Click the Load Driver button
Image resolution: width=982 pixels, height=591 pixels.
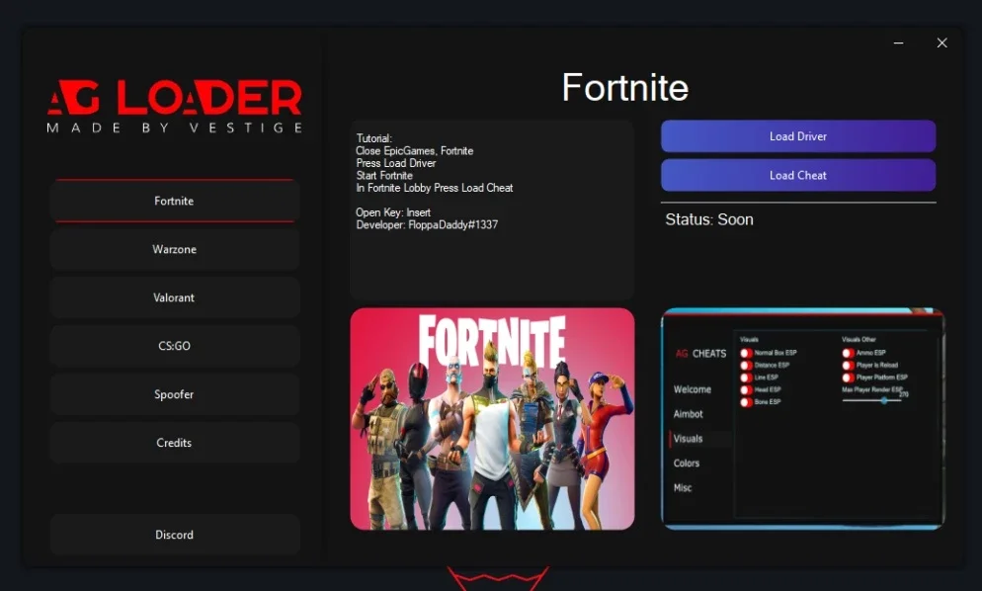798,136
